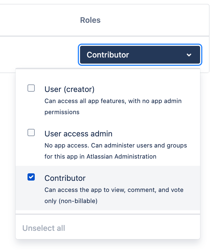Screen dimensions: 219x250
Task: Click the Roles column header
Action: (x=90, y=20)
